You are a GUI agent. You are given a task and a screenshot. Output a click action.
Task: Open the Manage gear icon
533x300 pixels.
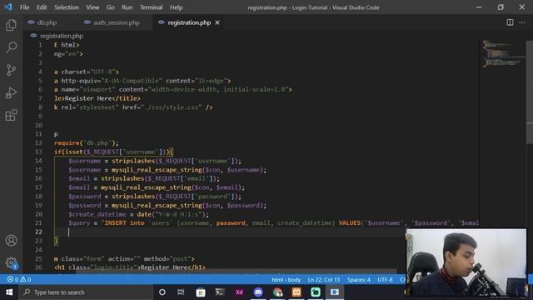point(11,262)
